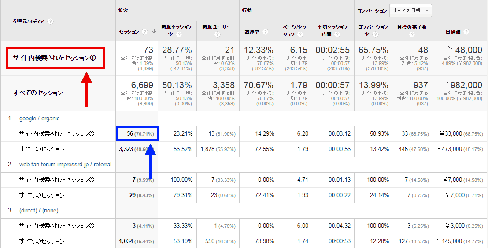Open web-tan.forum.impressrd.jp / referral link
The width and height of the screenshot is (488, 248).
[x=65, y=165]
